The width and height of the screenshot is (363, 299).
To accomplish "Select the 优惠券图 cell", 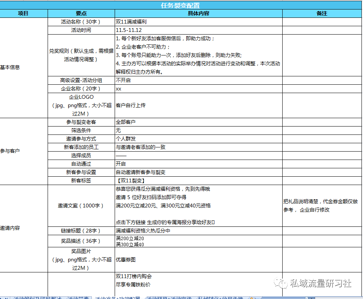I will tap(198, 260).
